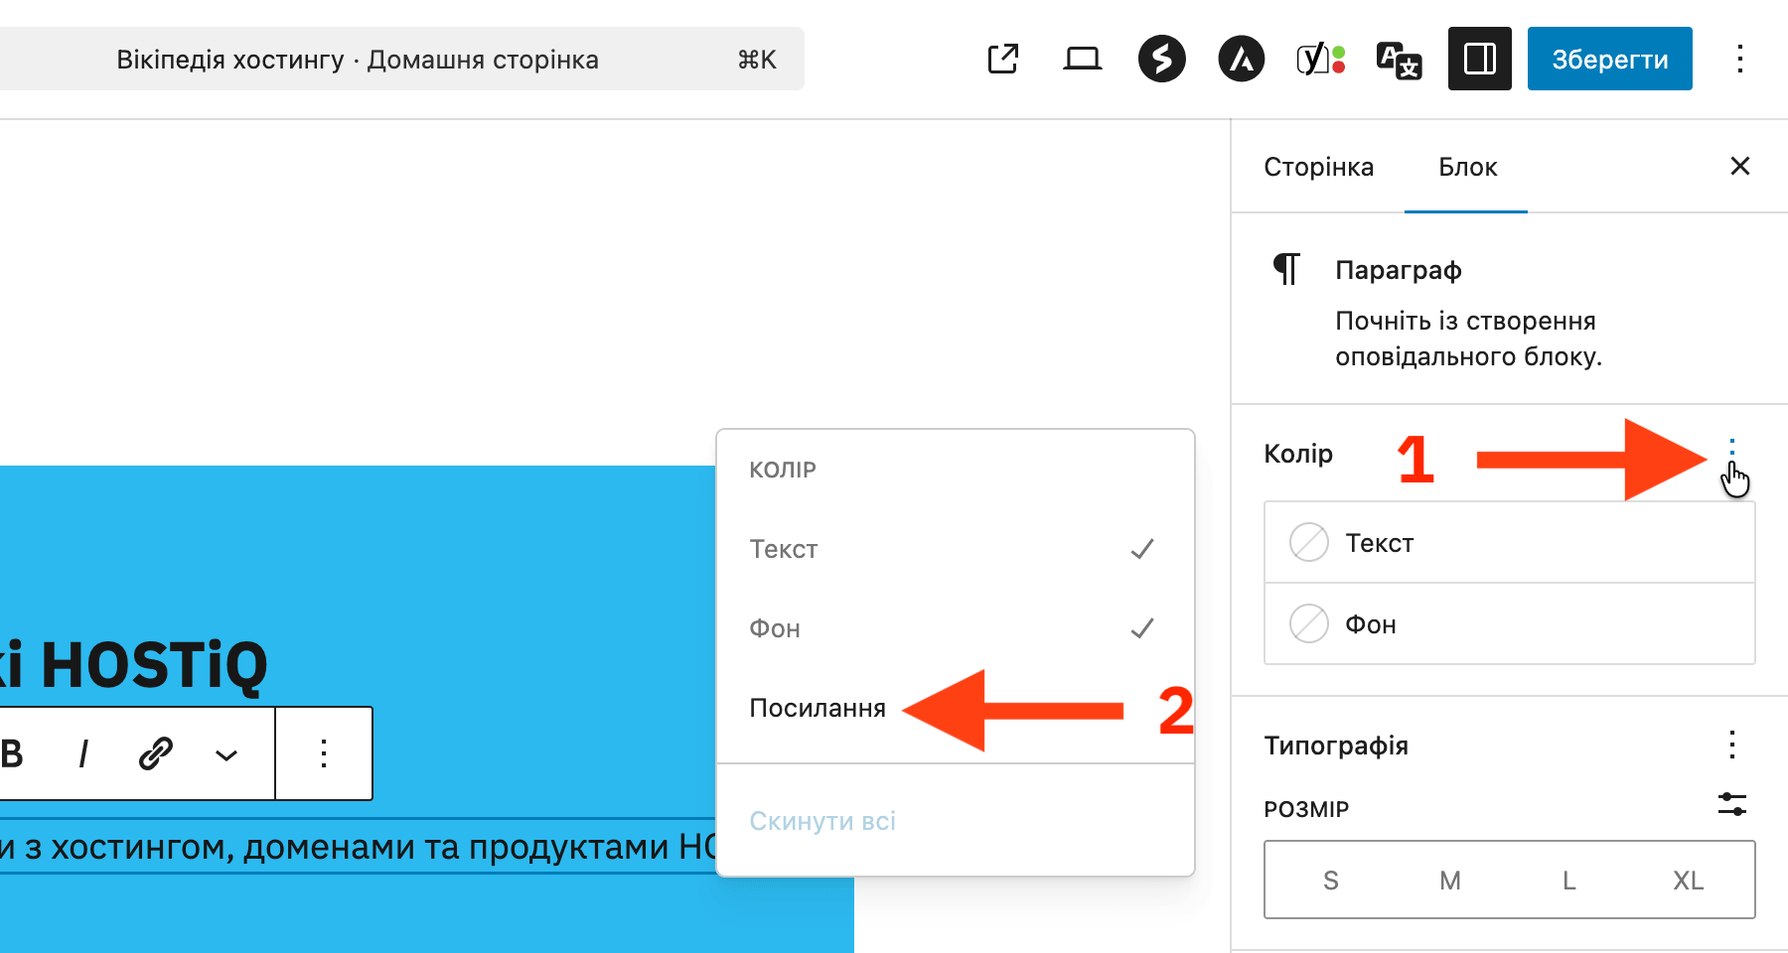Click Скинути всі to reset colors
Screen dimensions: 1788x953
[955, 821]
